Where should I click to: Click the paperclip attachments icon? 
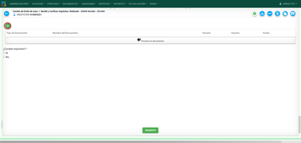(x=277, y=14)
